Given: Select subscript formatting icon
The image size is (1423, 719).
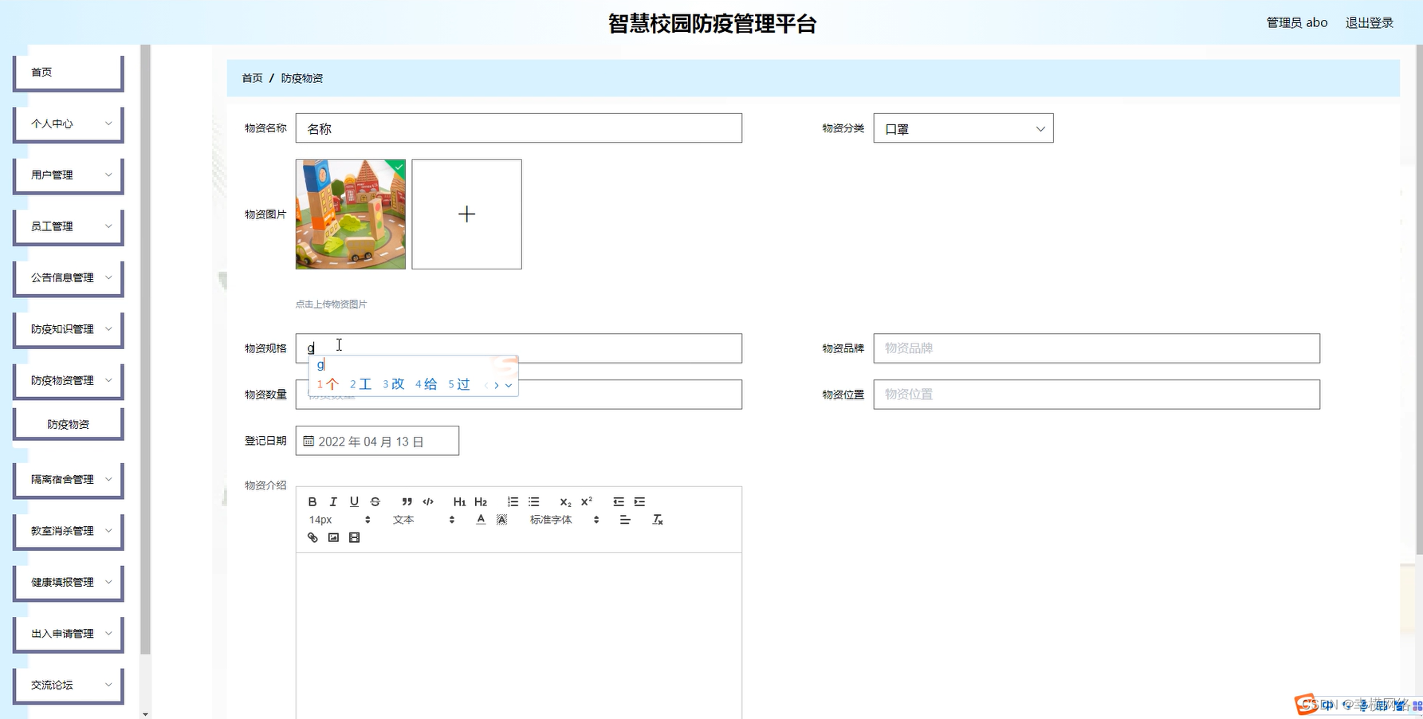Looking at the screenshot, I should coord(564,501).
